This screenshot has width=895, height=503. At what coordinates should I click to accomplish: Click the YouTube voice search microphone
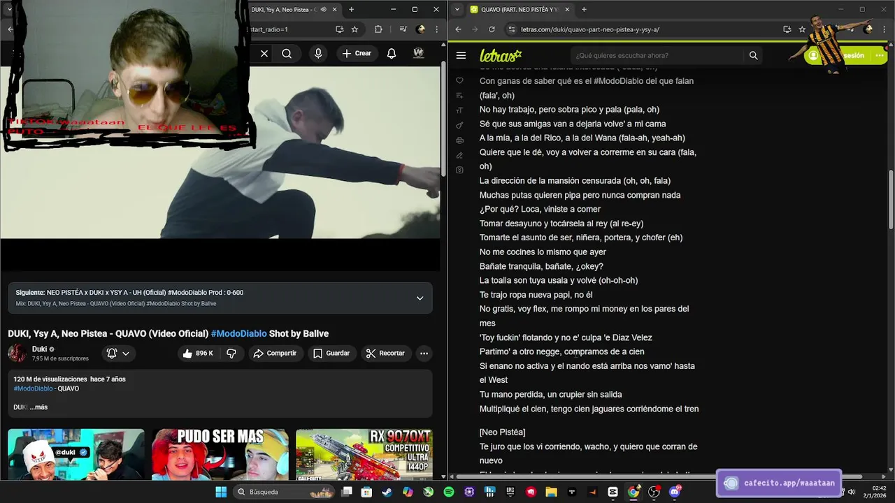pos(318,53)
